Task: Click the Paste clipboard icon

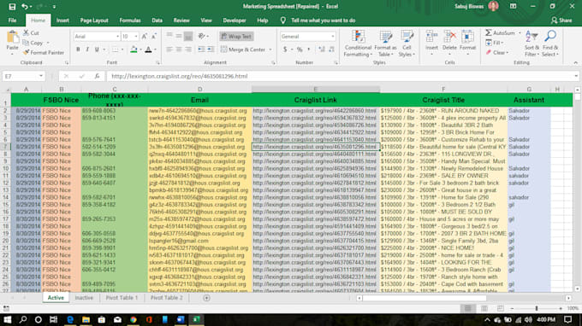Action: 12,37
